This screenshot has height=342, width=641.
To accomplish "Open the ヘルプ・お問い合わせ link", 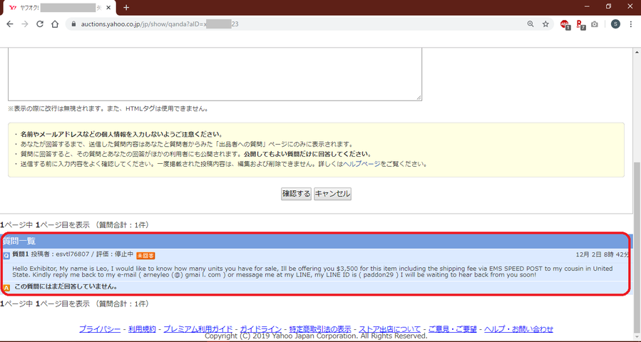I will [x=519, y=329].
